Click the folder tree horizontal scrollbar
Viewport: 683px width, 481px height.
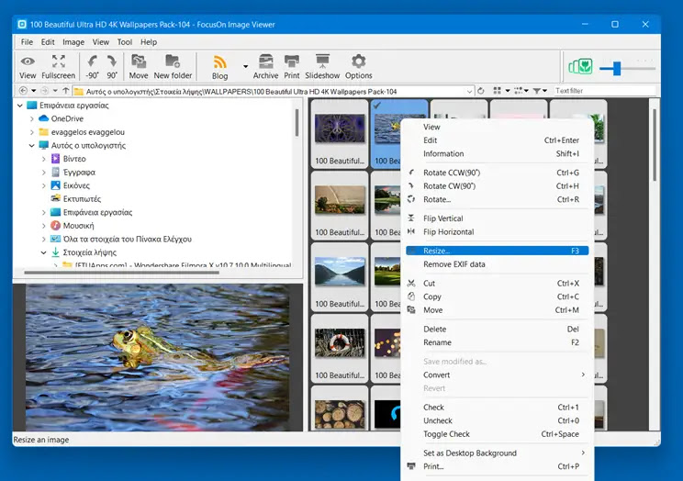[x=121, y=273]
